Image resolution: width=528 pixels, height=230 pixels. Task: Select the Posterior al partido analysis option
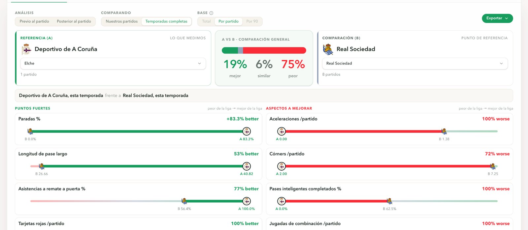(x=74, y=21)
